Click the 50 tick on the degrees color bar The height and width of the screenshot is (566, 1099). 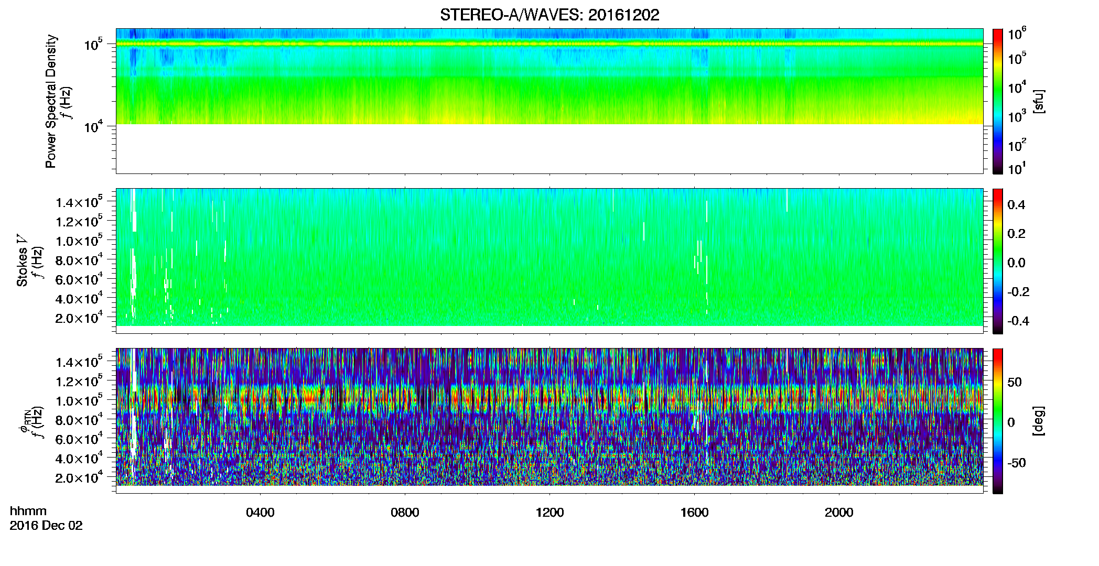1015,382
